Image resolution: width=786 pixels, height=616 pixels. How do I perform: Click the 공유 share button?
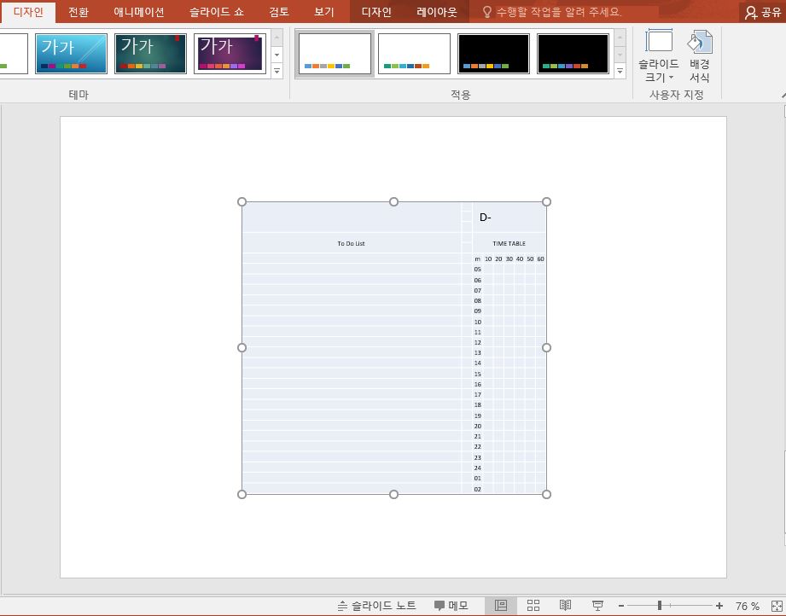click(x=762, y=12)
